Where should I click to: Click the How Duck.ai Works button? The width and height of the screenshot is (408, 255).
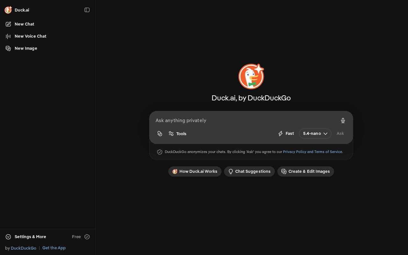[x=195, y=171]
